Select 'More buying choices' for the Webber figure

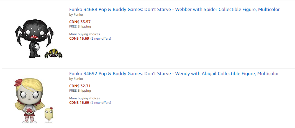pos(84,34)
